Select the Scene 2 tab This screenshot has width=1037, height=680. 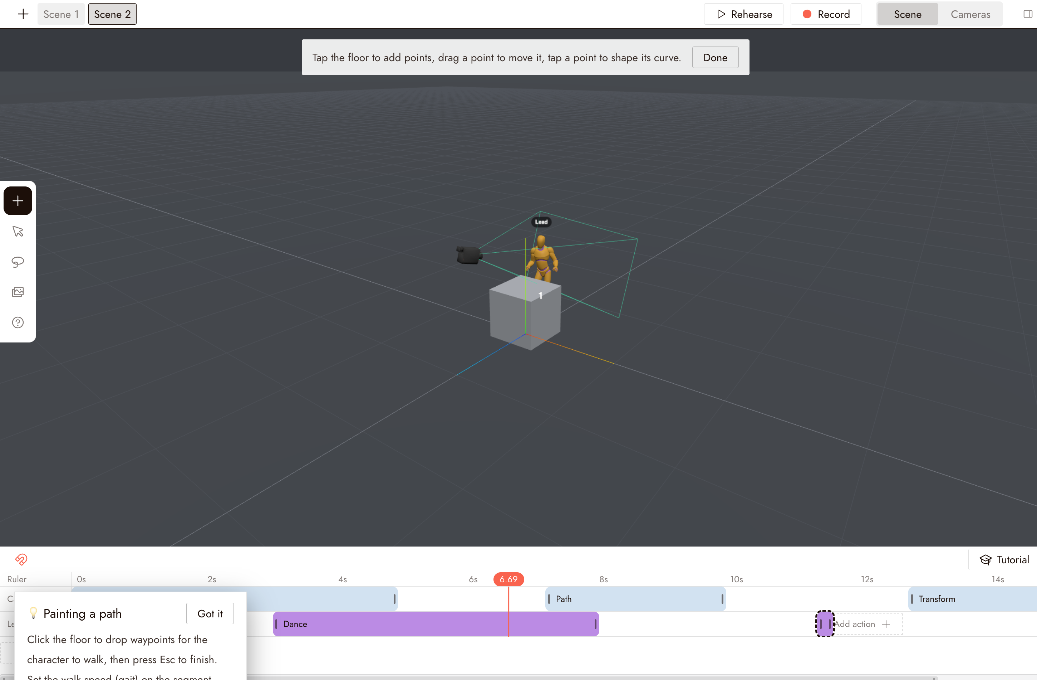click(x=112, y=14)
